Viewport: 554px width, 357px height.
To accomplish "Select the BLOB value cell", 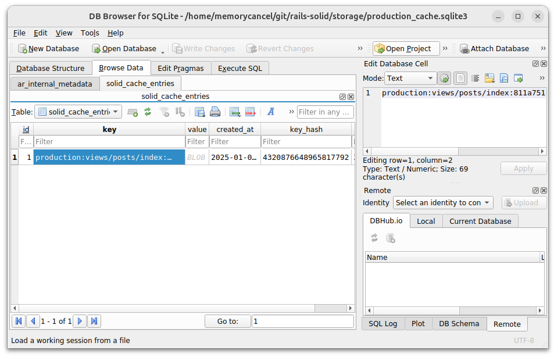I will [x=197, y=158].
